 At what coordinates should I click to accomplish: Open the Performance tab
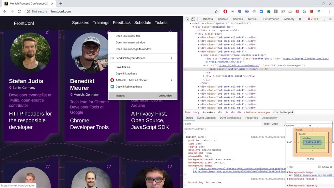pos(271,19)
